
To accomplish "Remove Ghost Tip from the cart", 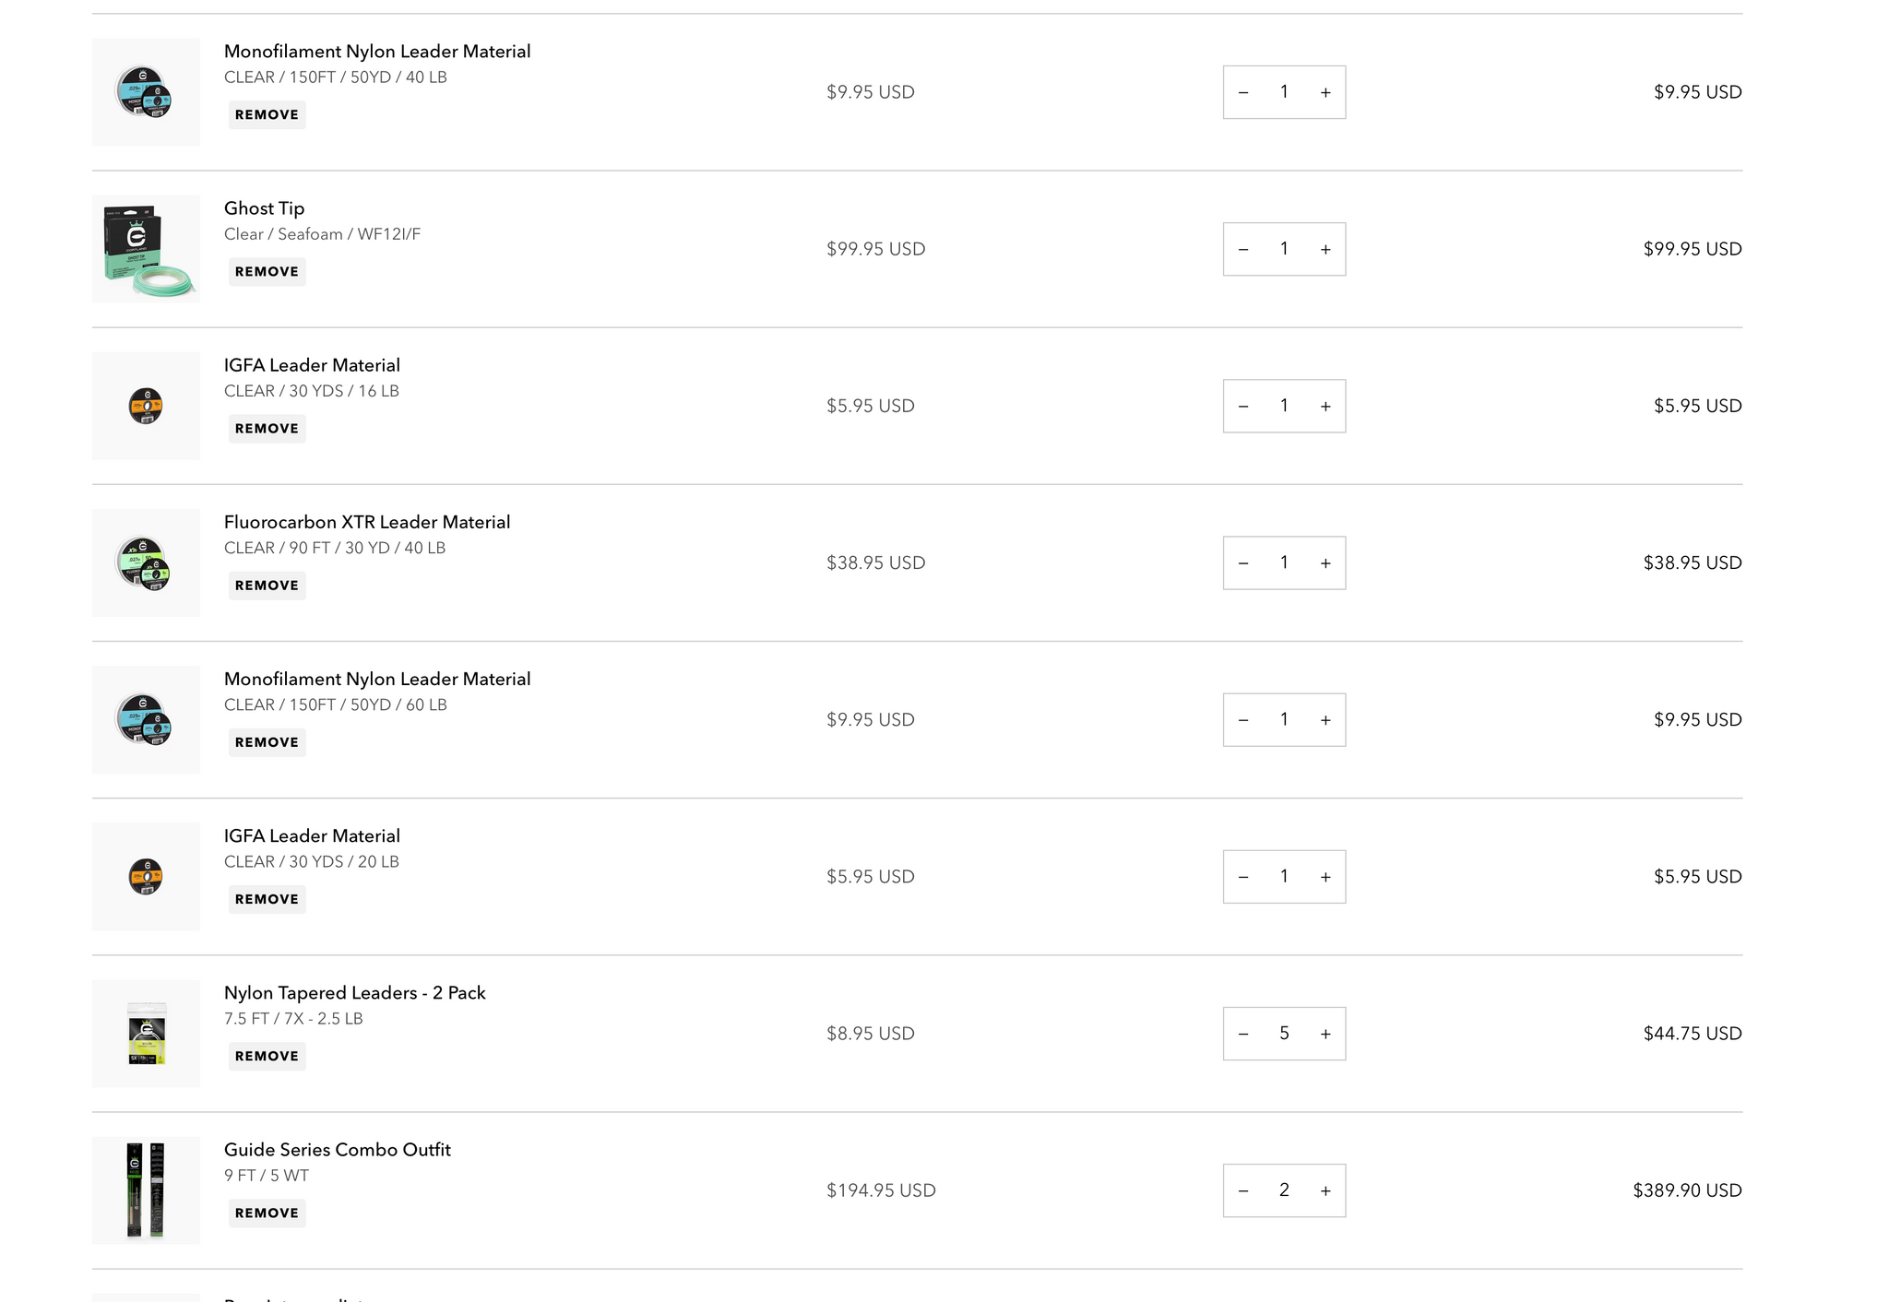I will point(267,272).
